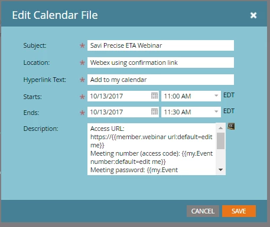Click the description scrollbar thumb
This screenshot has width=270, height=227.
click(x=220, y=141)
